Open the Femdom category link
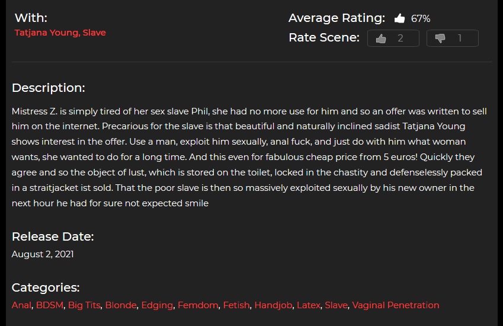The height and width of the screenshot is (326, 503). click(198, 305)
